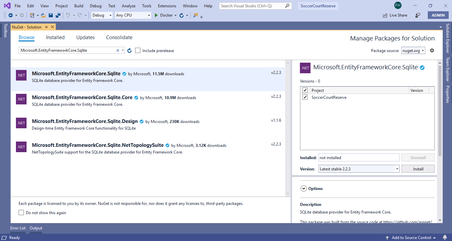Click the Save All icon
Image resolution: width=452 pixels, height=241 pixels.
click(x=58, y=15)
